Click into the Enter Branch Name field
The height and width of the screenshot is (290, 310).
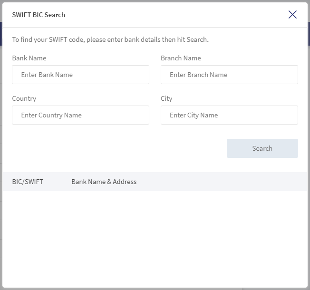[x=229, y=75]
